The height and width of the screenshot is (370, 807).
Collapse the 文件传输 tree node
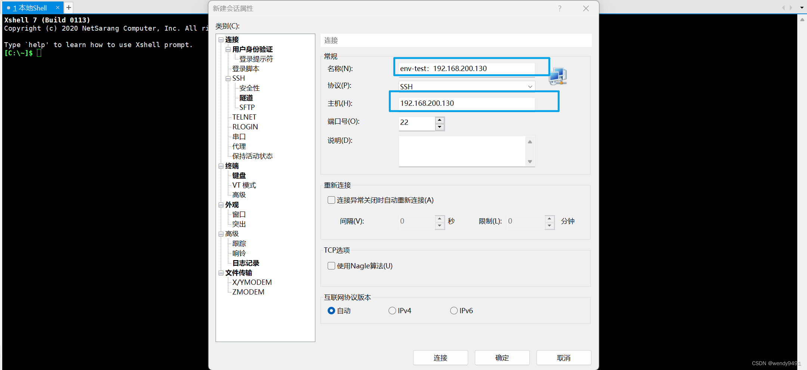221,273
